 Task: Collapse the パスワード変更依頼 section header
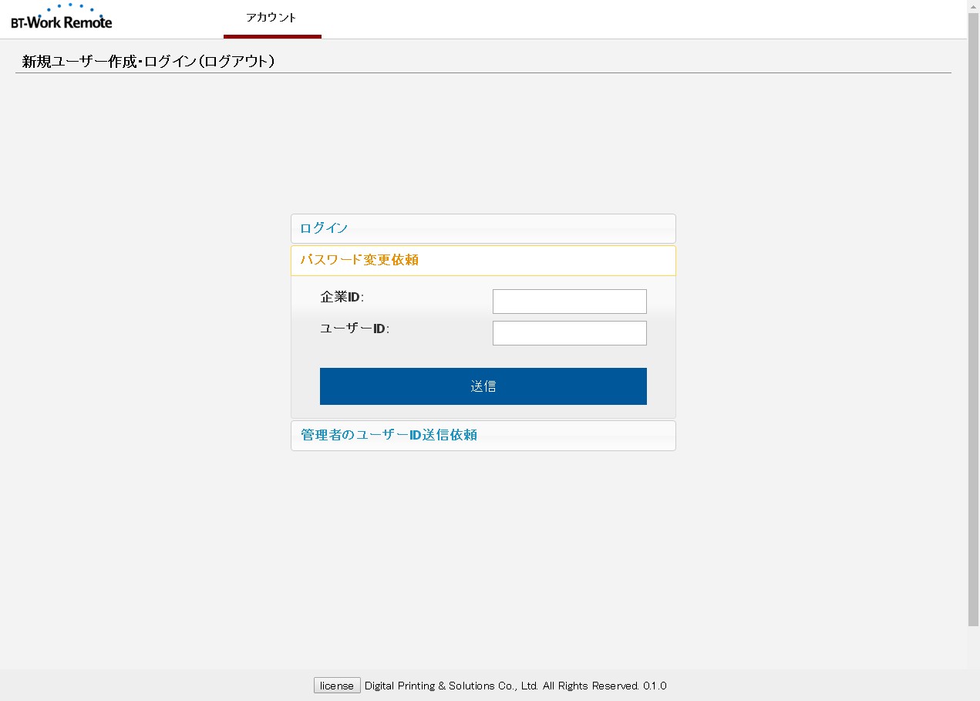483,260
